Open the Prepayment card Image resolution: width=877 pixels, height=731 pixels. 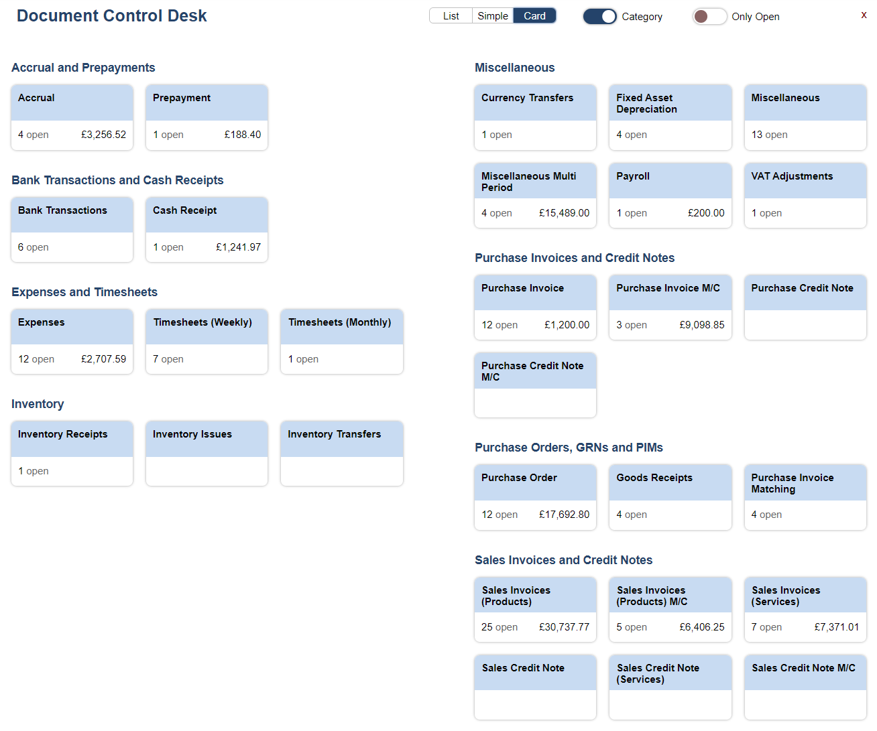tap(207, 117)
